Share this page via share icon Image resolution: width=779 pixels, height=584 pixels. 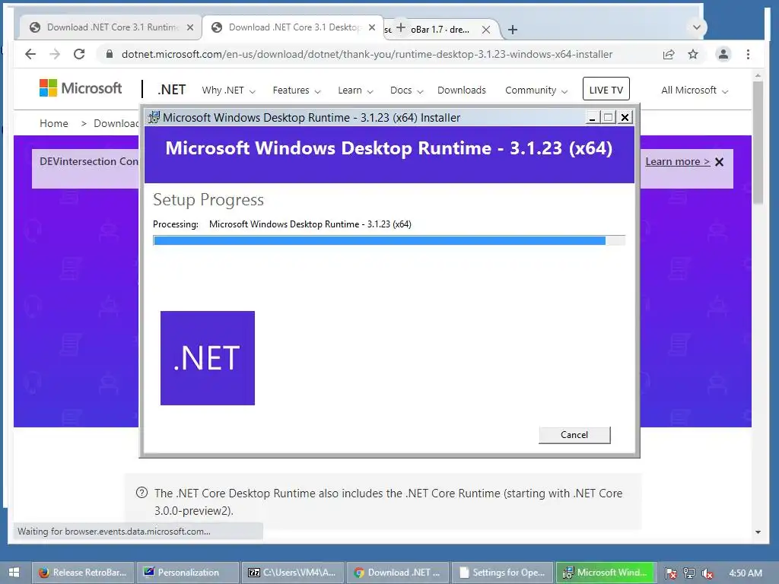669,54
